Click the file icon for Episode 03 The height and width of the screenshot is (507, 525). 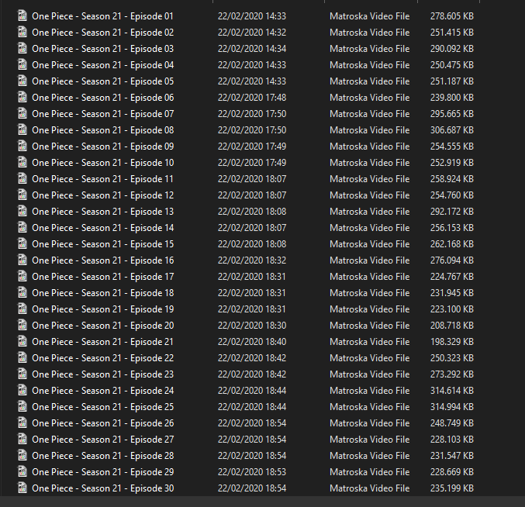pyautogui.click(x=22, y=49)
